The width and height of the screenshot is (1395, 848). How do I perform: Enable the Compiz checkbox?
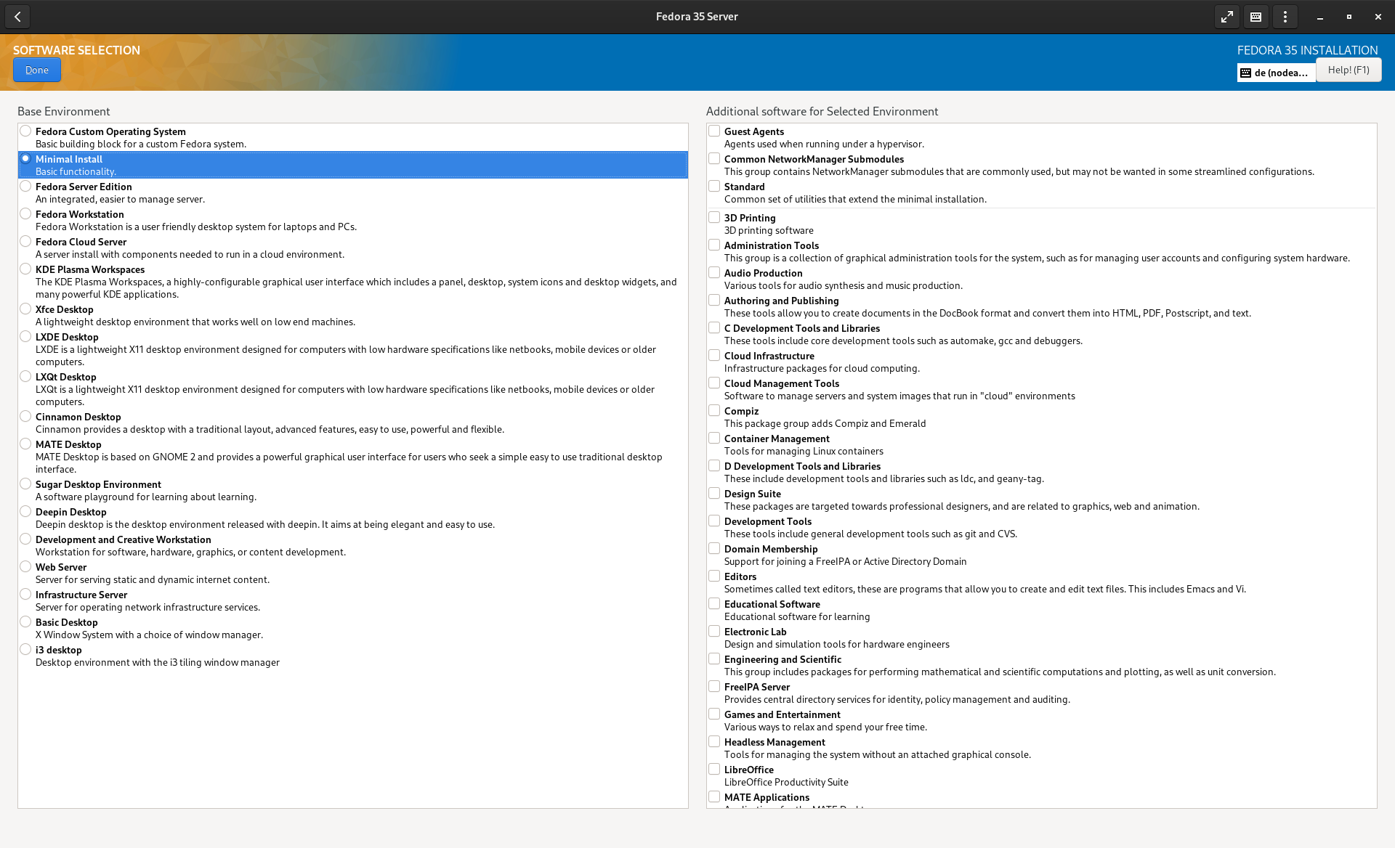[x=714, y=411]
